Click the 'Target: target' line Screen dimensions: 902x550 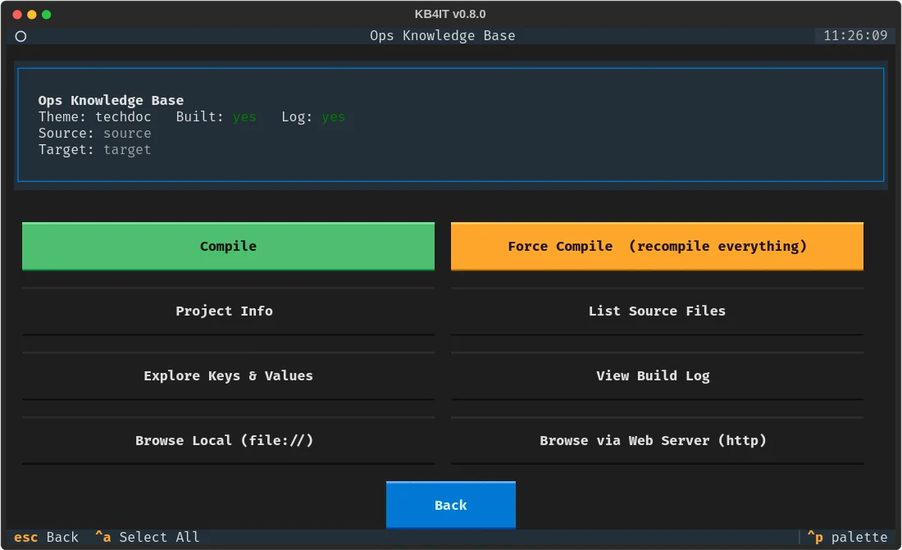95,149
